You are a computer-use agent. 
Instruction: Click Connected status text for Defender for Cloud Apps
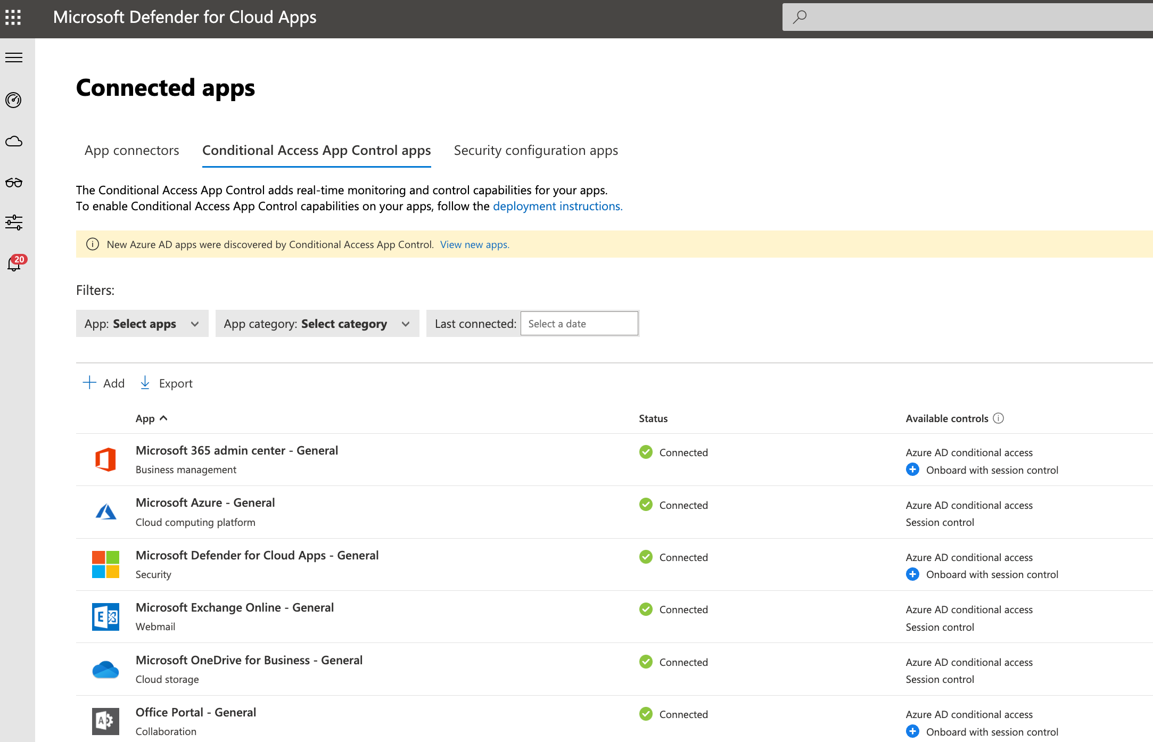coord(683,557)
